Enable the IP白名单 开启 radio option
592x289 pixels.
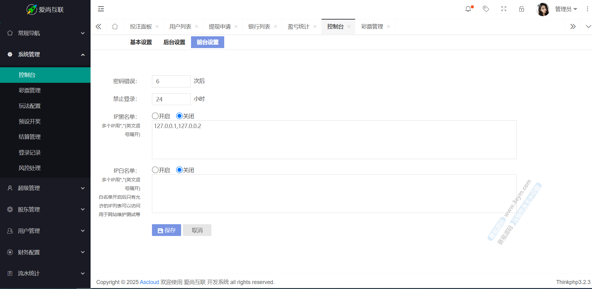coord(155,170)
